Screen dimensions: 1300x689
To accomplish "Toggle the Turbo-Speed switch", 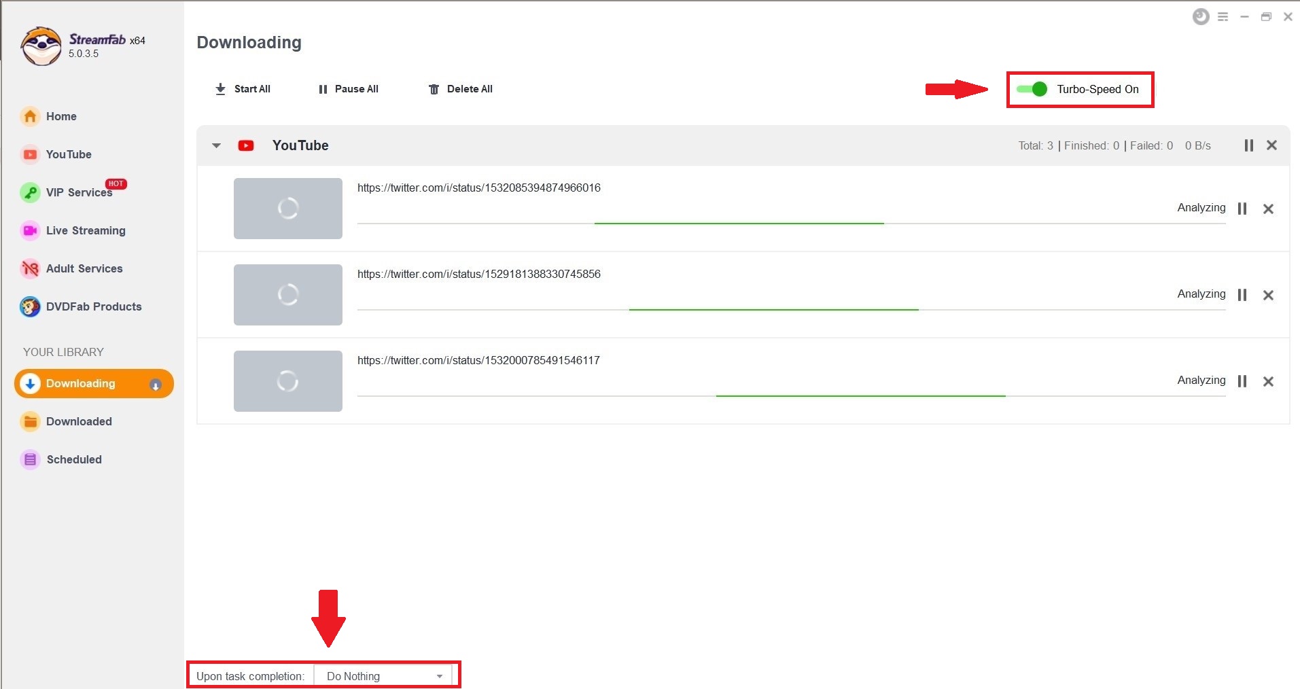I will pyautogui.click(x=1032, y=89).
